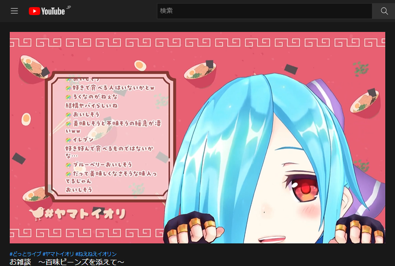Focus the 検索 search box
The image size is (395, 266).
[264, 11]
